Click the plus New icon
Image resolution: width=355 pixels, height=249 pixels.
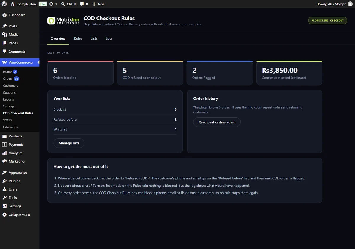point(94,4)
